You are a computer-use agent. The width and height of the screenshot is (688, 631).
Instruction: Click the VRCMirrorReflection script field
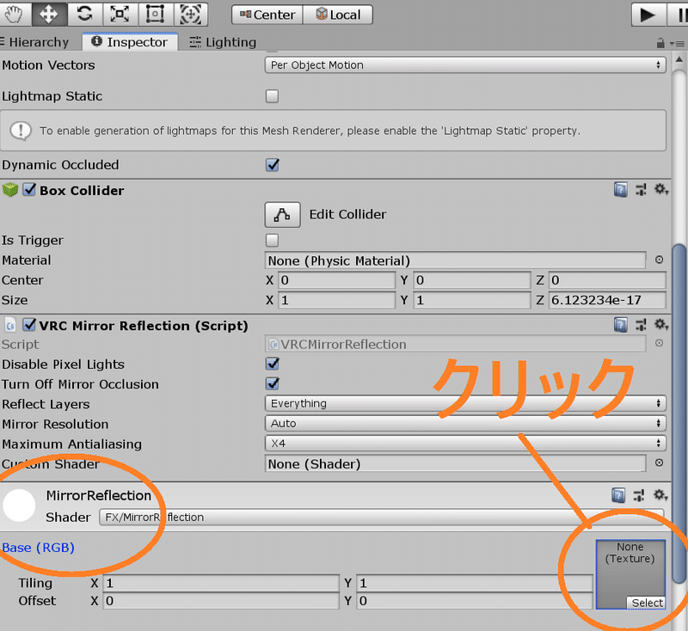(x=455, y=344)
